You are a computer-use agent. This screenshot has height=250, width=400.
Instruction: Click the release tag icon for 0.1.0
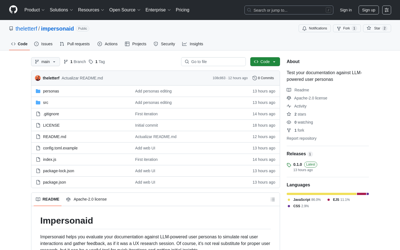pos(289,165)
